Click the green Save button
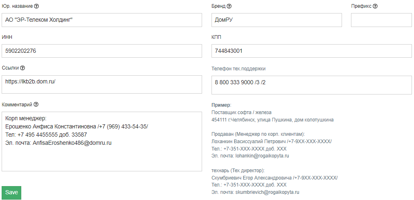The image size is (414, 200). pyautogui.click(x=11, y=193)
